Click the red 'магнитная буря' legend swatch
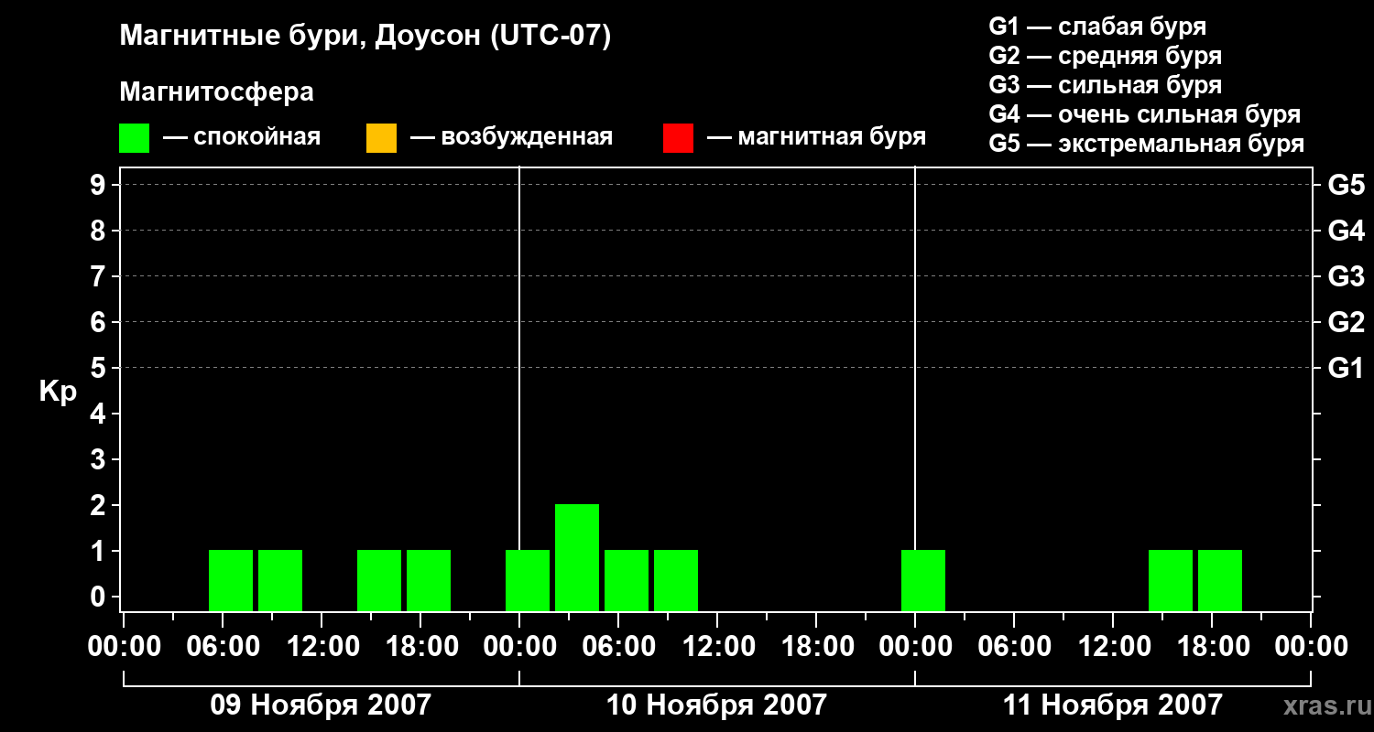 pyautogui.click(x=678, y=138)
